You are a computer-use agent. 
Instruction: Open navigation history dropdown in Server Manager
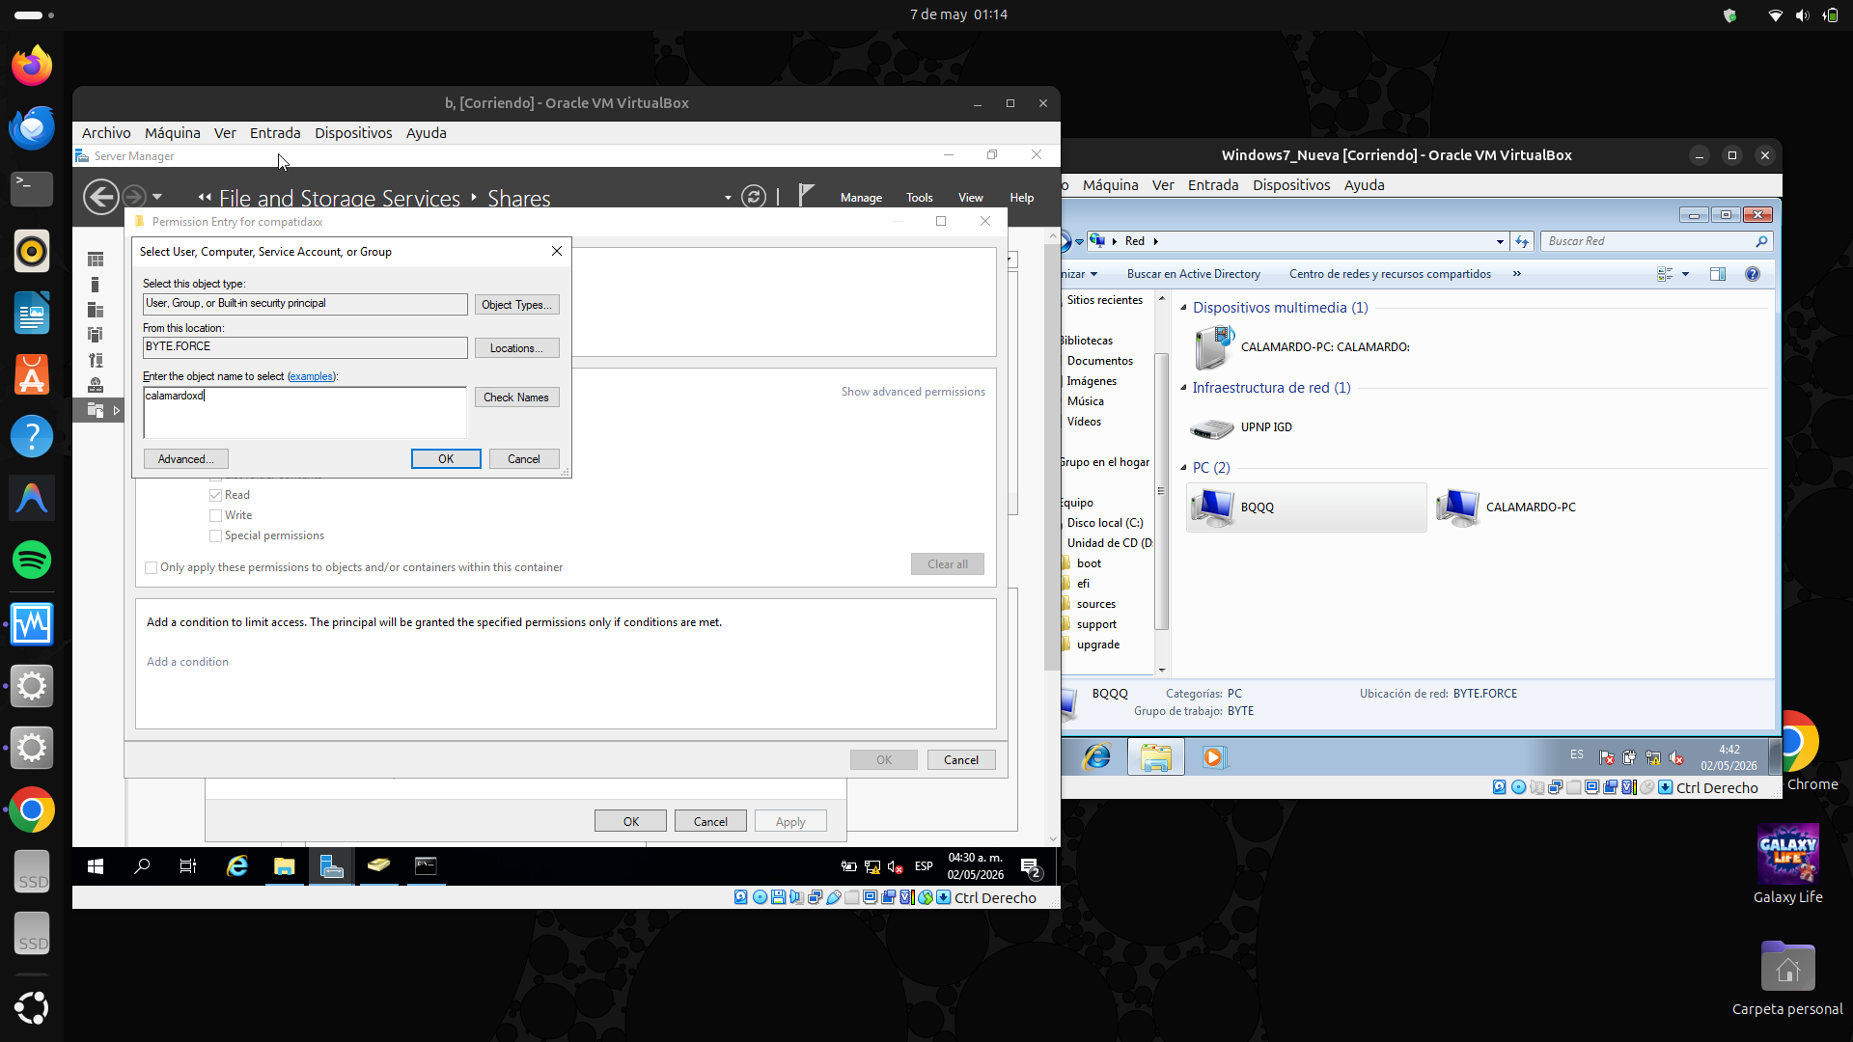157,197
